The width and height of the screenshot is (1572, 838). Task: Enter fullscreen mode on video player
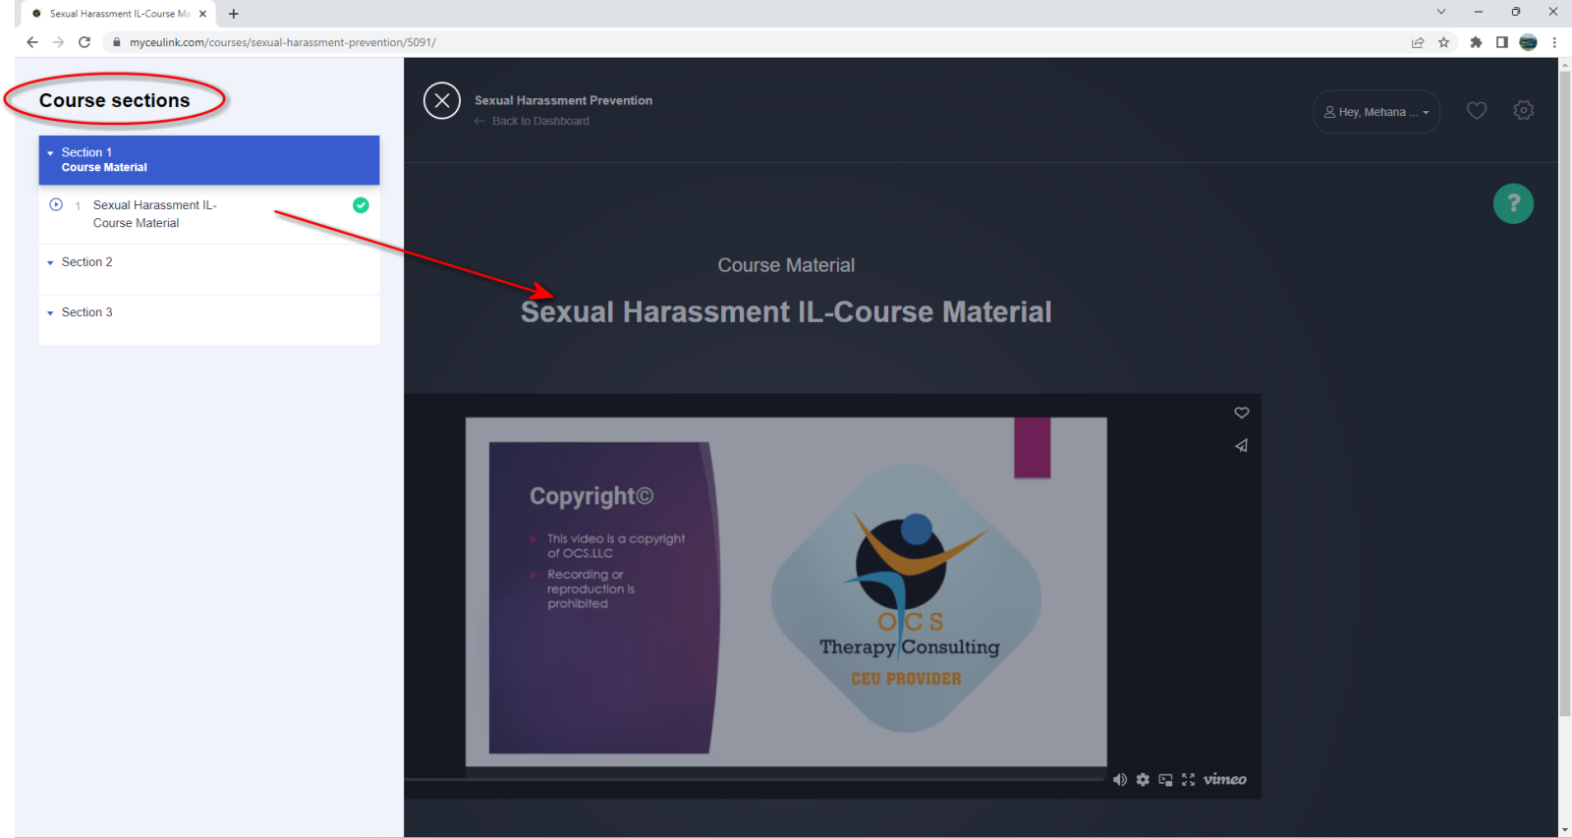[x=1188, y=779]
